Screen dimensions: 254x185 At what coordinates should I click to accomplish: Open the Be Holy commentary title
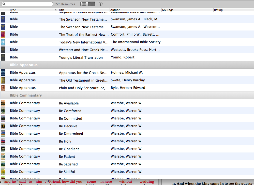[x=65, y=141]
